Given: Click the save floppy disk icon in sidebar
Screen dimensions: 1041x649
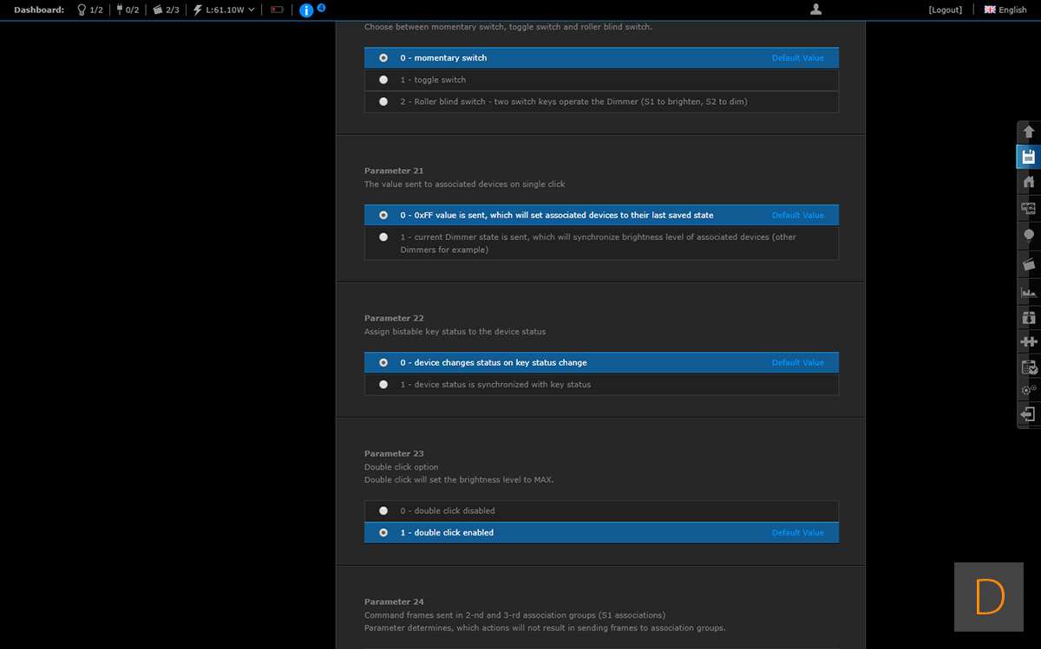Looking at the screenshot, I should [1029, 157].
